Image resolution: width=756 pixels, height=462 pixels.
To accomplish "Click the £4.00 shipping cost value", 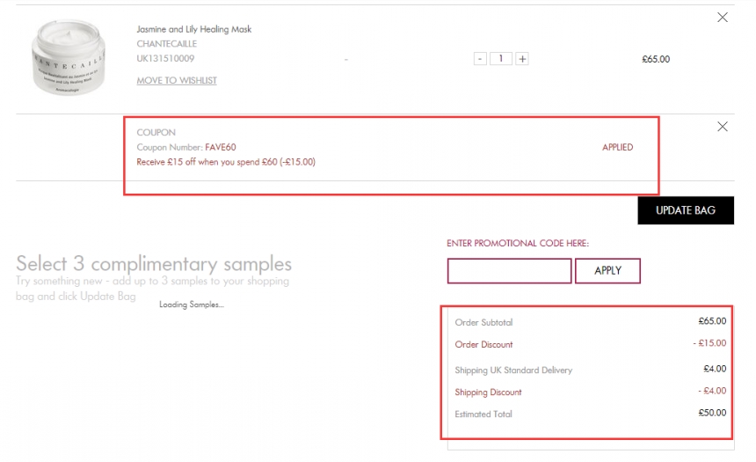I will click(715, 369).
